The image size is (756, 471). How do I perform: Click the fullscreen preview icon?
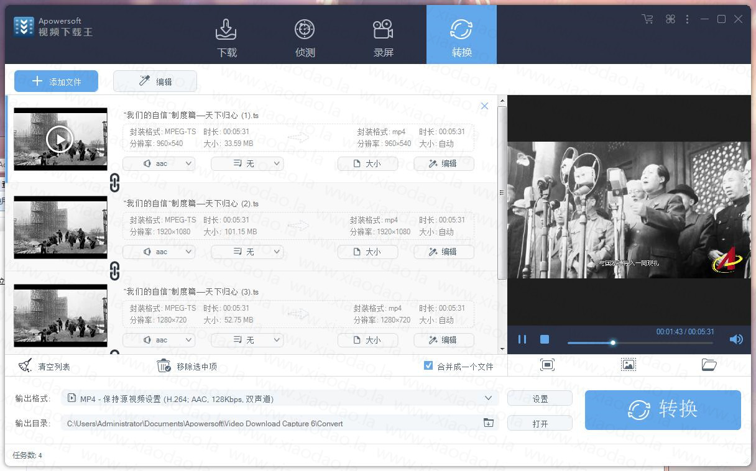[x=547, y=365]
